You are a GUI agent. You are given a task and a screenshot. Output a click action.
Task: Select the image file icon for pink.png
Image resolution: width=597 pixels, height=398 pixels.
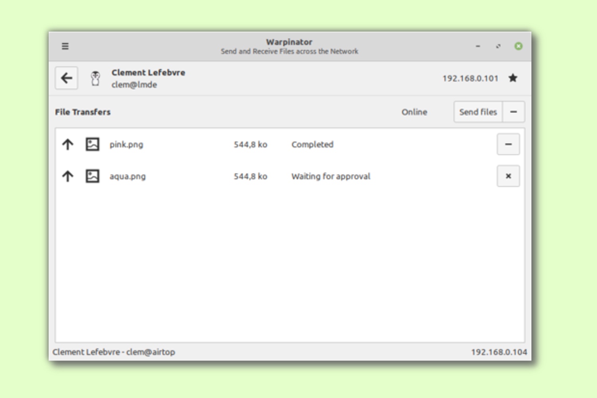[x=92, y=144]
